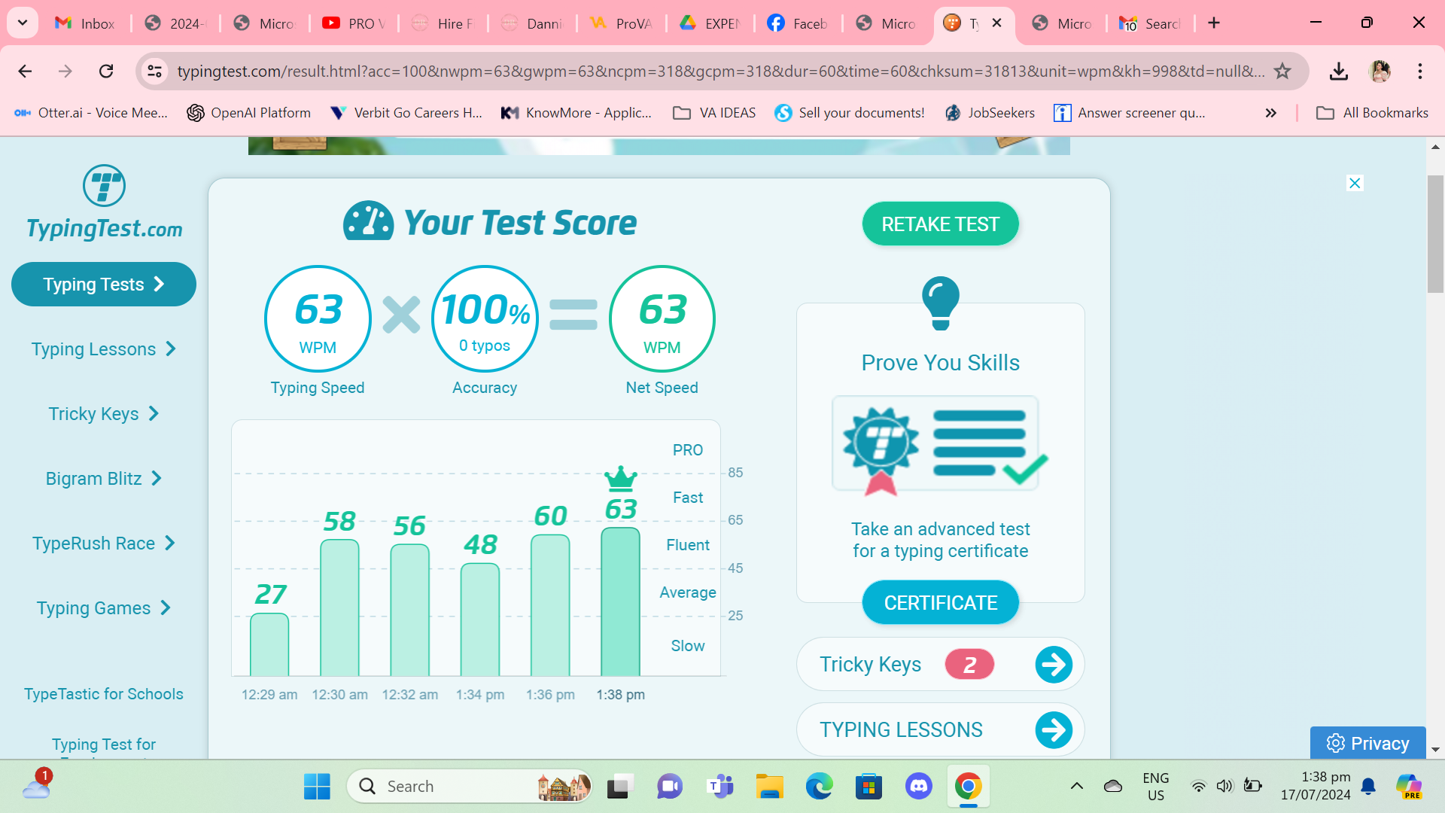Open tab search dropdown arrow
1445x813 pixels.
23,23
